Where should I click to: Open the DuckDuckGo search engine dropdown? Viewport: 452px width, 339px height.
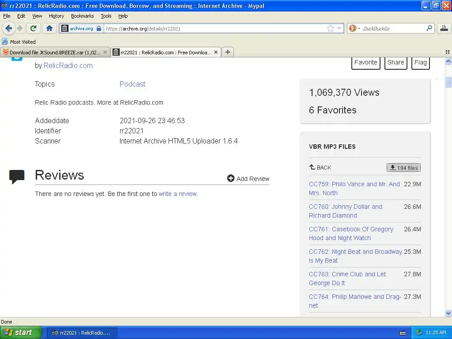(354, 28)
